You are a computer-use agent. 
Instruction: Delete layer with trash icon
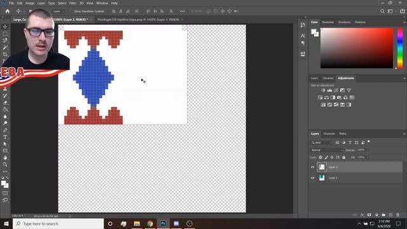[x=397, y=215]
